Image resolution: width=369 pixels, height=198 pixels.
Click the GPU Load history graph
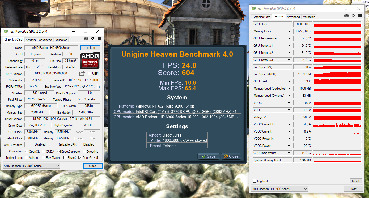coord(337,81)
